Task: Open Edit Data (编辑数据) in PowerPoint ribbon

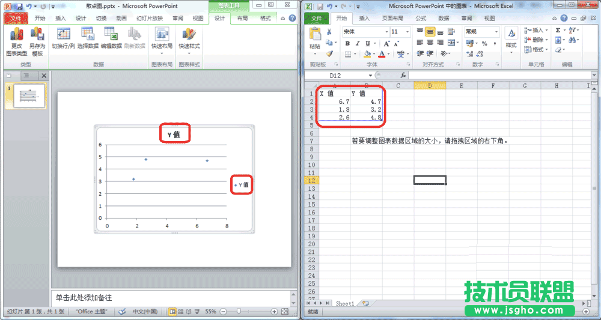Action: click(111, 38)
